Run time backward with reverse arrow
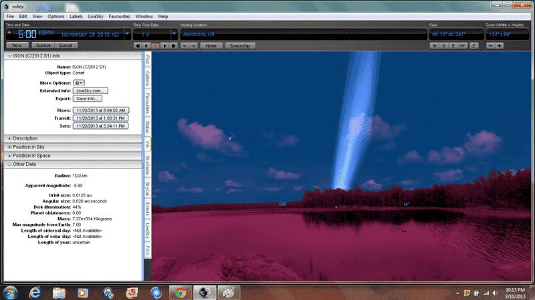The height and width of the screenshot is (300, 535). [x=146, y=45]
